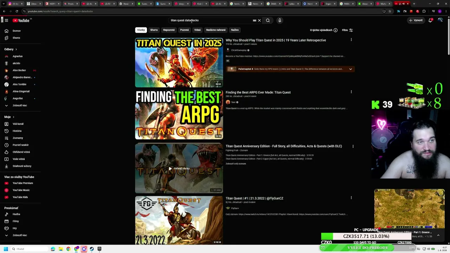The width and height of the screenshot is (450, 253).
Task: Clear the search query with the X
Action: coord(259,20)
